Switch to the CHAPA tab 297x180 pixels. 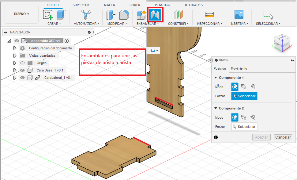click(x=135, y=5)
